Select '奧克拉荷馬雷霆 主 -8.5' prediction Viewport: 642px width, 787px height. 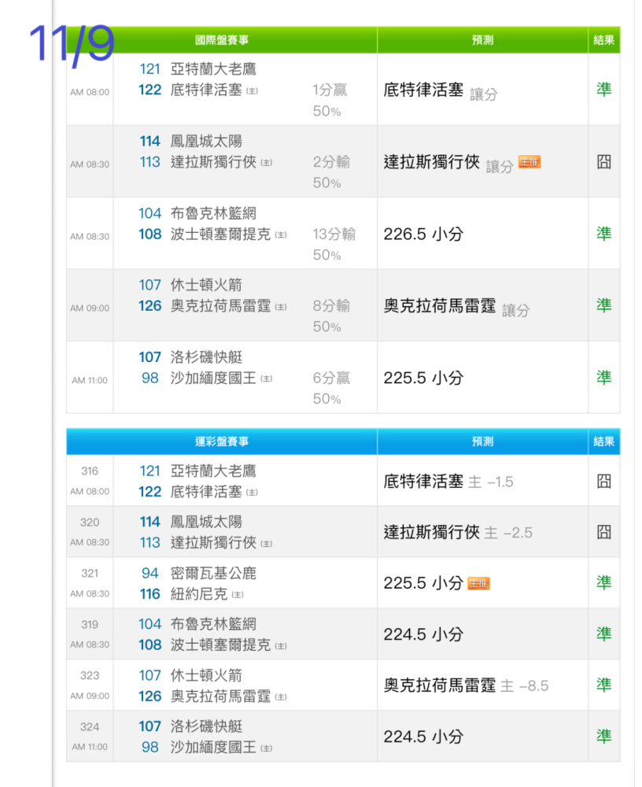466,685
